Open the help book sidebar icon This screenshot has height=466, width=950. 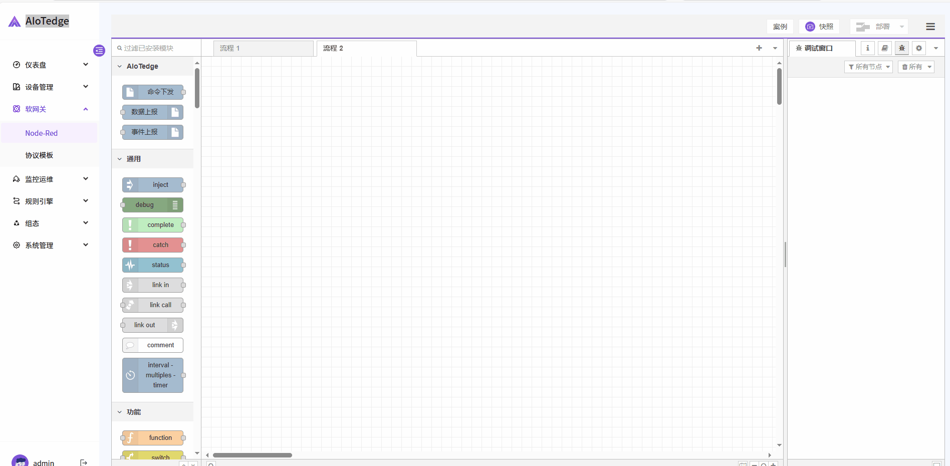[x=885, y=48]
